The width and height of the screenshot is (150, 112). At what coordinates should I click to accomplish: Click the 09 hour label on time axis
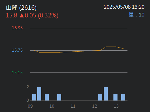coord(30,106)
